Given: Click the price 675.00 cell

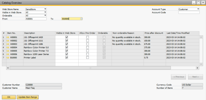Looking at the screenshot, I should [155, 44].
